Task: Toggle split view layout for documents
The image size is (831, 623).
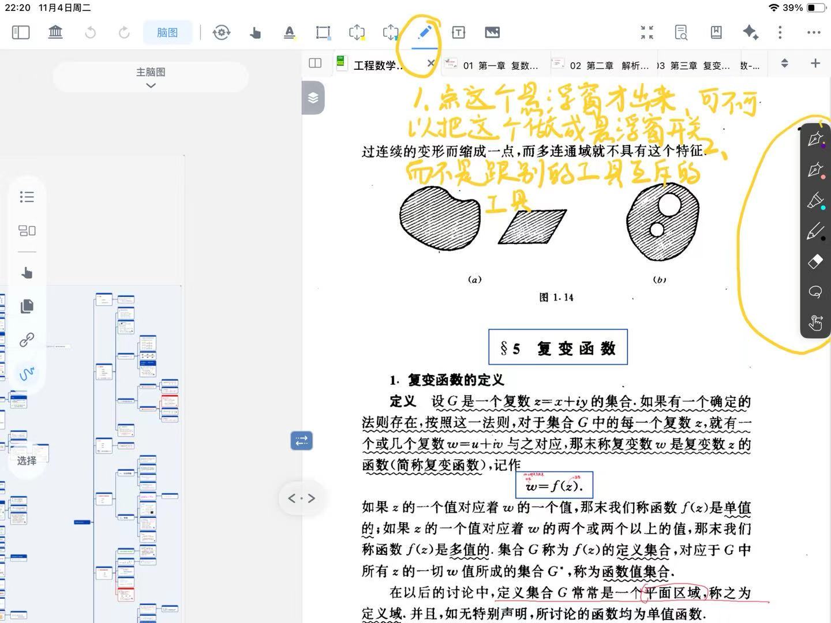Action: pos(315,63)
